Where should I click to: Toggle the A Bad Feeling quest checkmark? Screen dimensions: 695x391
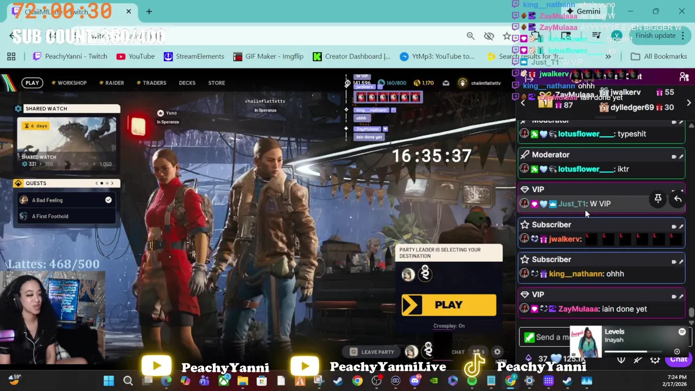tap(108, 200)
